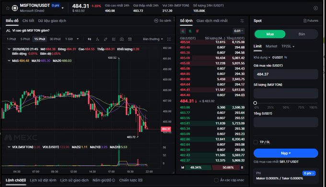326x187 pixels.
Task: Open Giao dịch mới nhất tab
Action: click(x=212, y=21)
